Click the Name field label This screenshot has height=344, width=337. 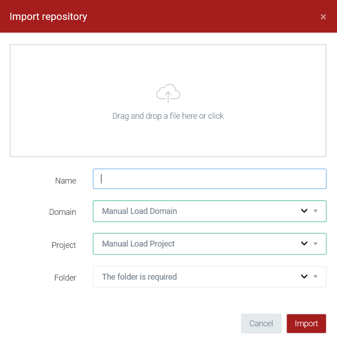tap(66, 181)
